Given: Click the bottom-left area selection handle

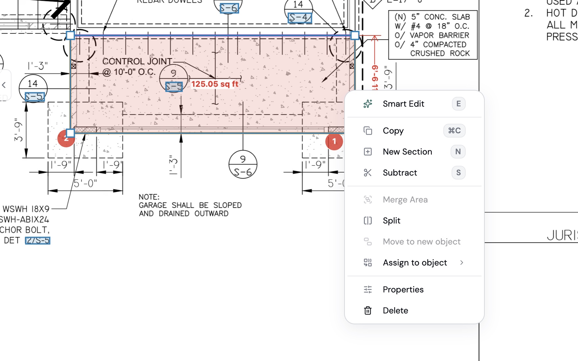Looking at the screenshot, I should (x=70, y=133).
